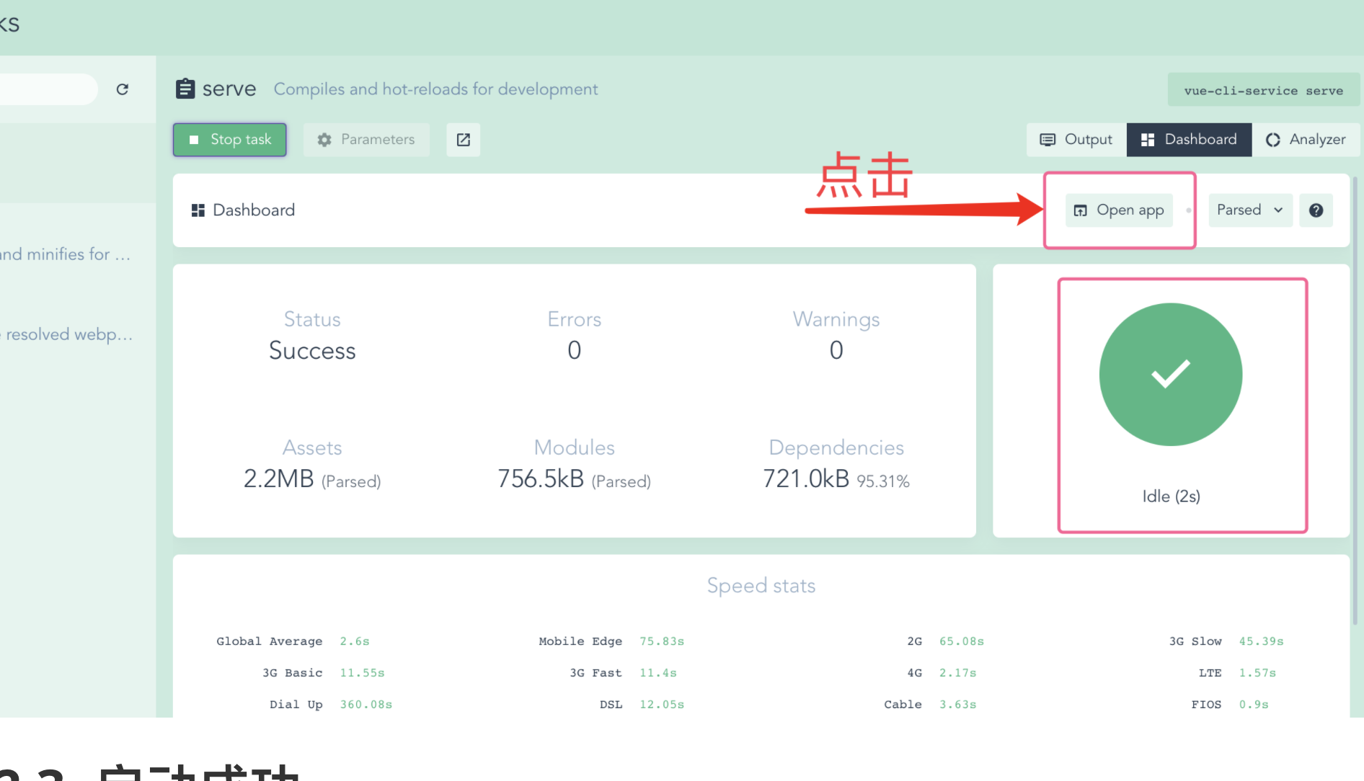Click the Speed stats heading

click(761, 586)
